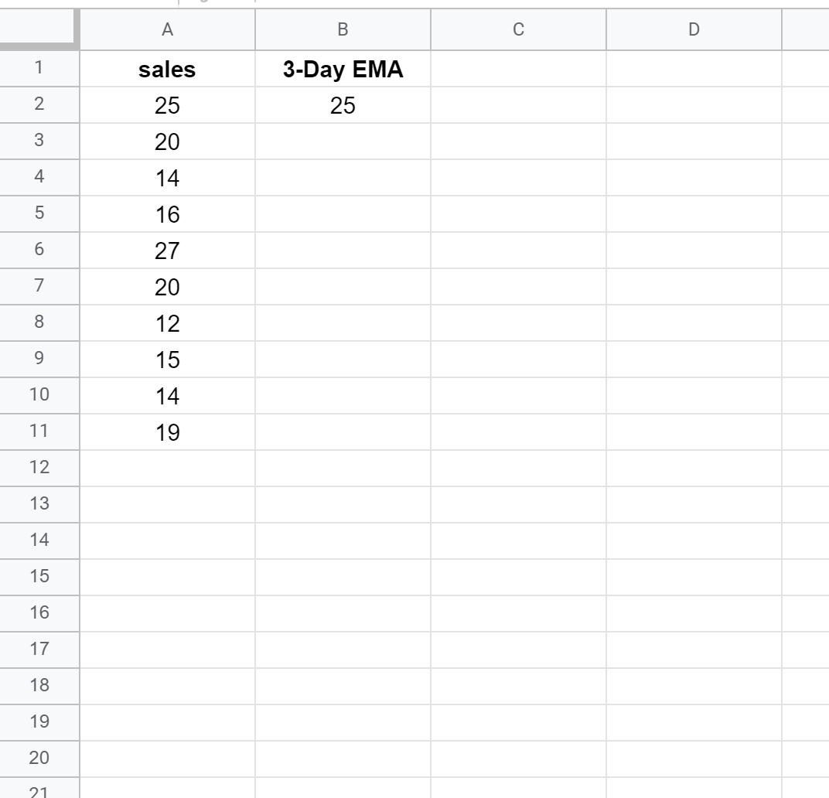829x798 pixels.
Task: Select cell A11 with value 19
Action: point(167,432)
